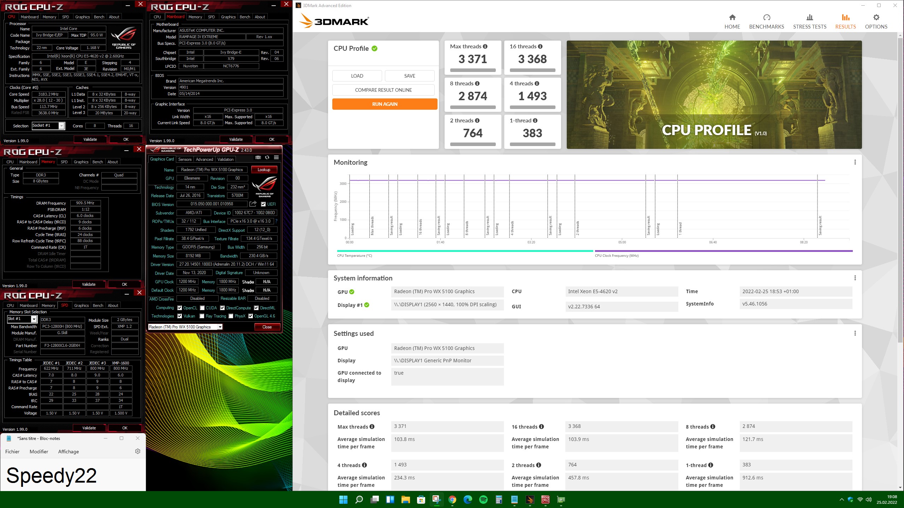This screenshot has width=904, height=508.
Task: Toggle the CUDA checkbox
Action: tap(202, 308)
